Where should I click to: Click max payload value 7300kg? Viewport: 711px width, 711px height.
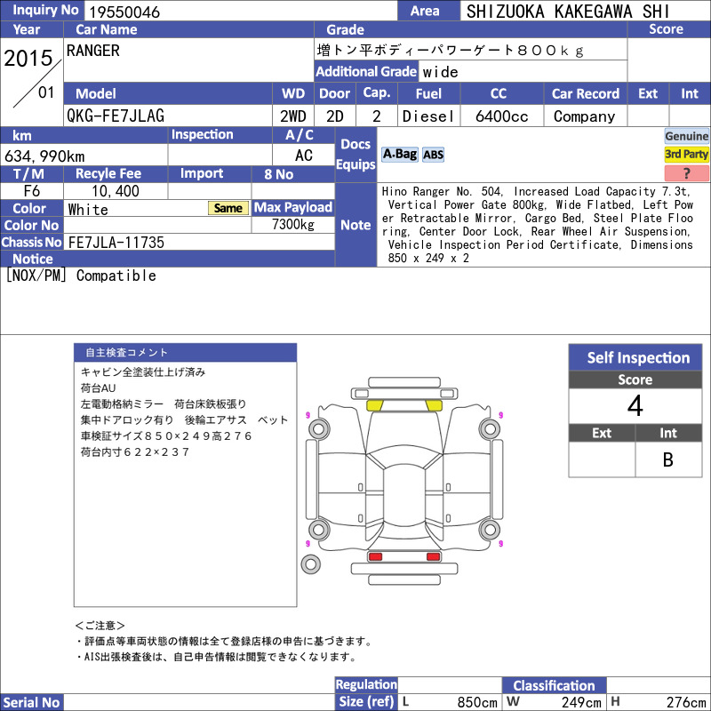293,225
